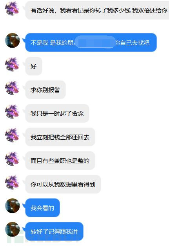Viewport: 169px width, 246px height.
Task: Select the message '你可以从我数据里看得到'
Action: pyautogui.click(x=63, y=184)
